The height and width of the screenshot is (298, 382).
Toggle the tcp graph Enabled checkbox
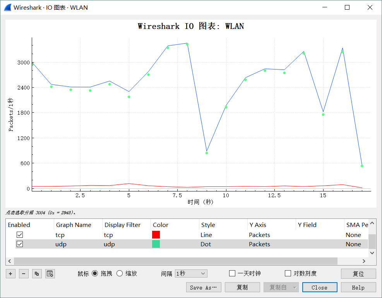point(20,235)
